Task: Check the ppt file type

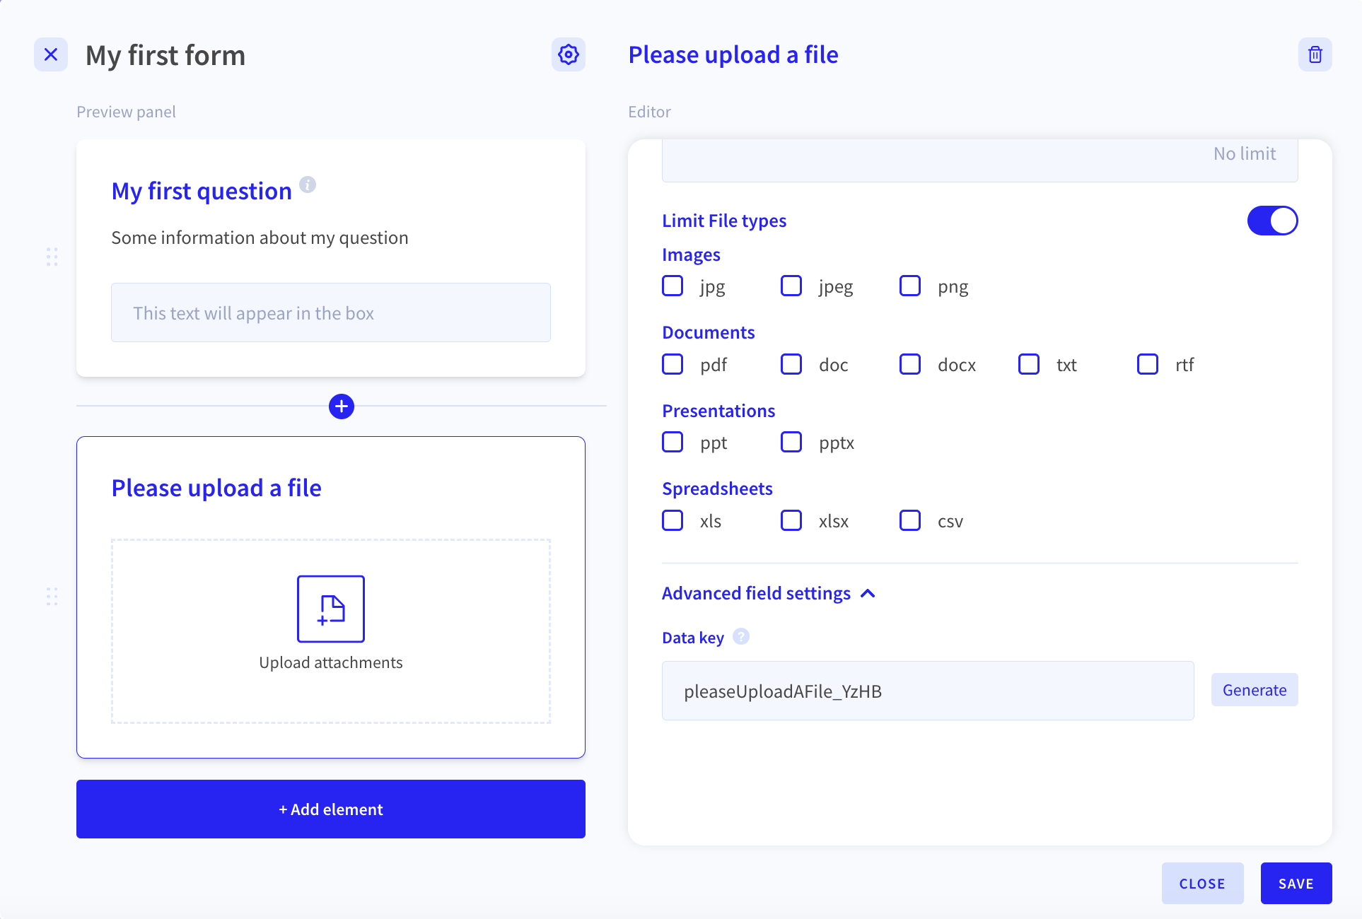Action: tap(673, 443)
